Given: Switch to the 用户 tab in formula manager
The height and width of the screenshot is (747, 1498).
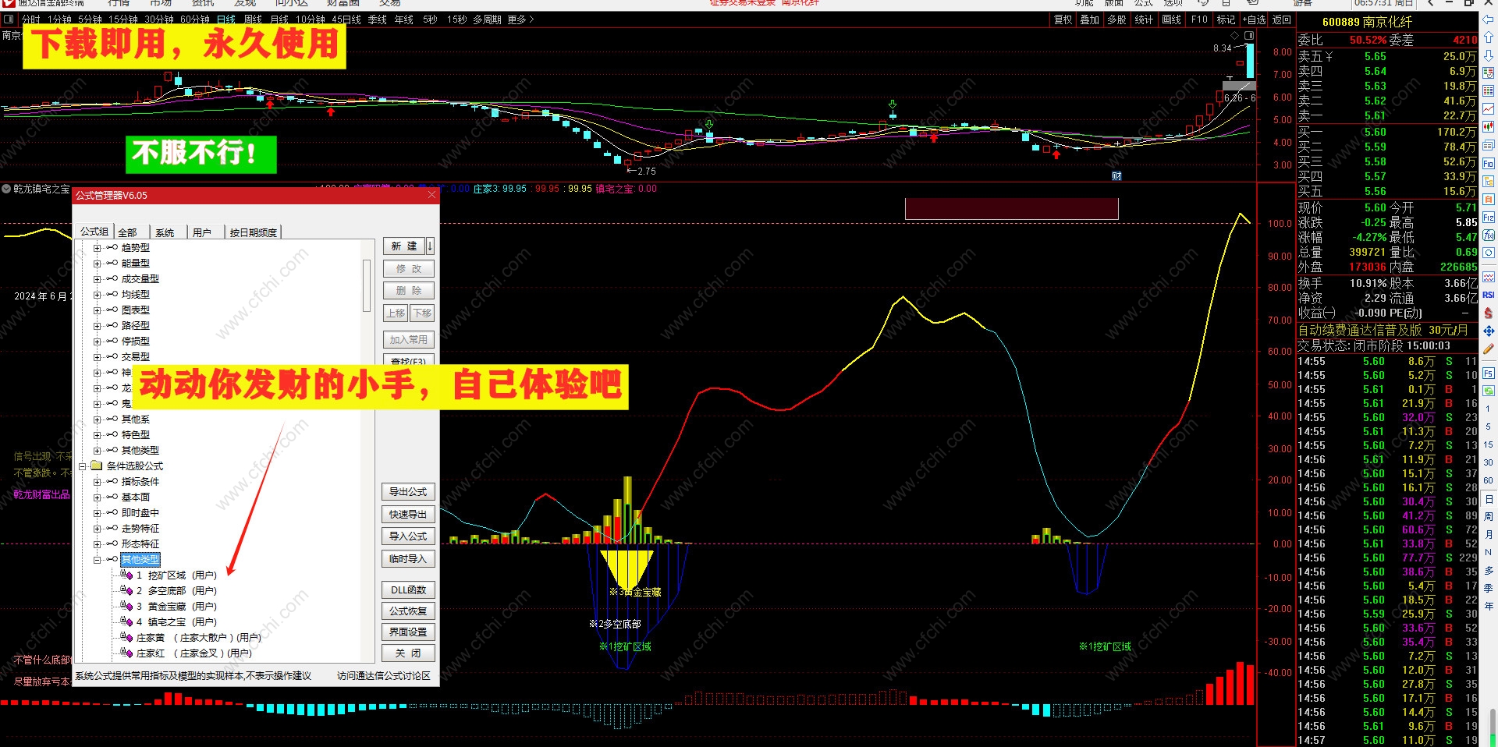Looking at the screenshot, I should (x=203, y=232).
